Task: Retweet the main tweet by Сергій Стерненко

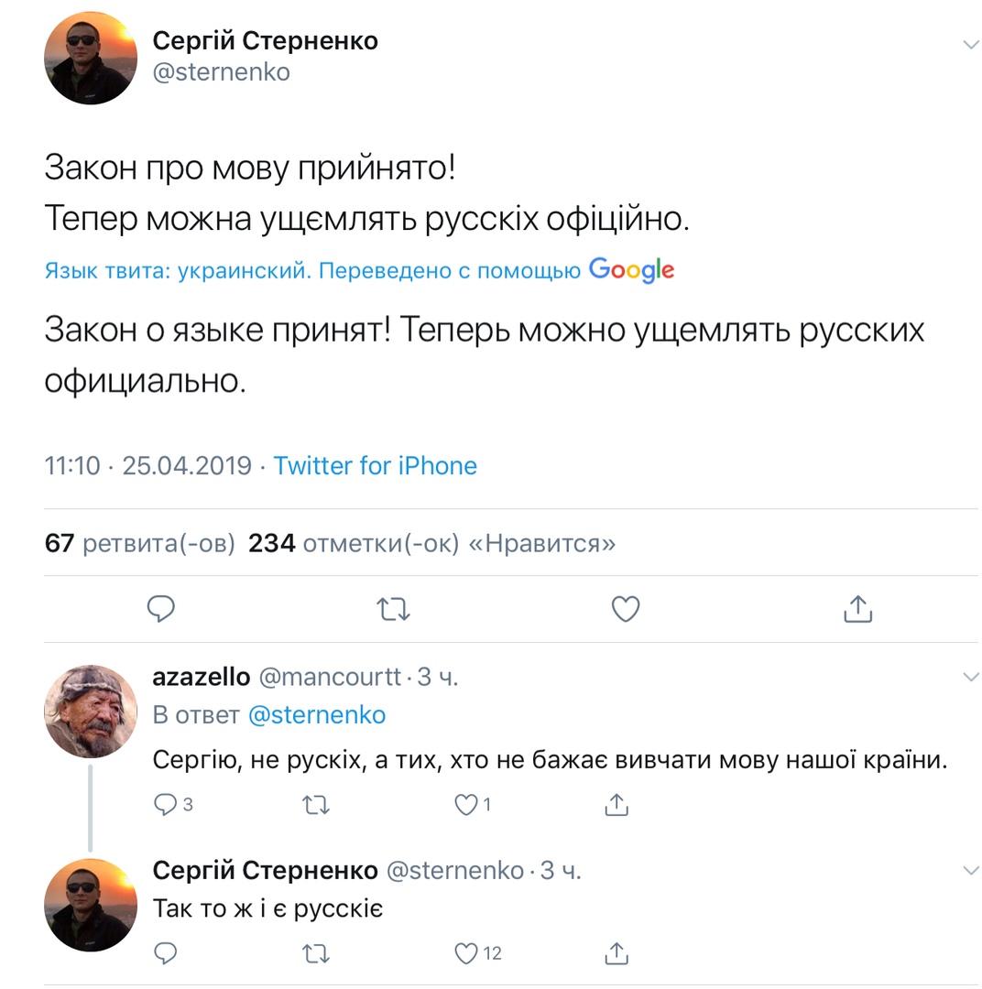Action: coord(393,609)
